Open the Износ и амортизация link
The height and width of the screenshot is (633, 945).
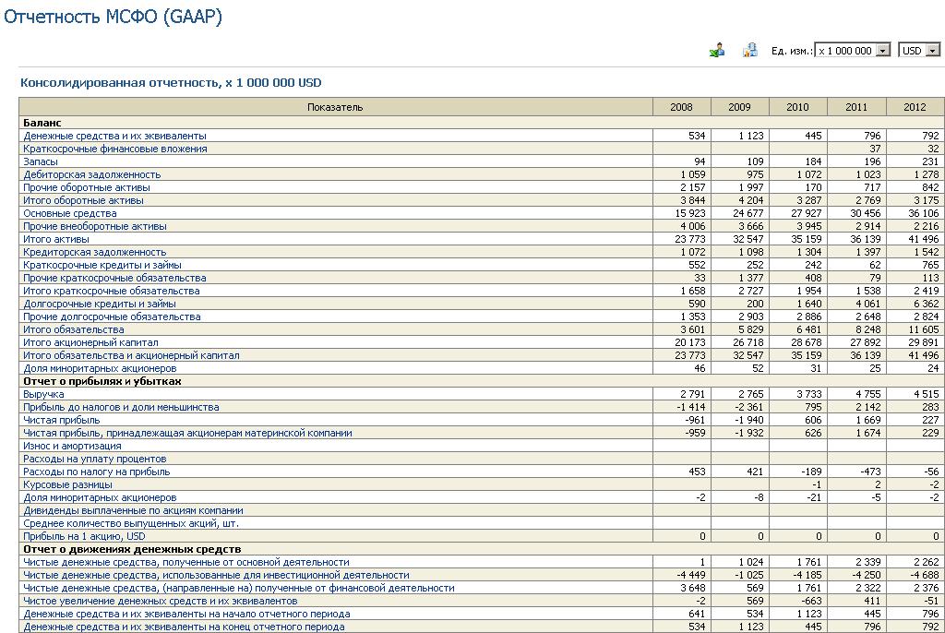72,446
